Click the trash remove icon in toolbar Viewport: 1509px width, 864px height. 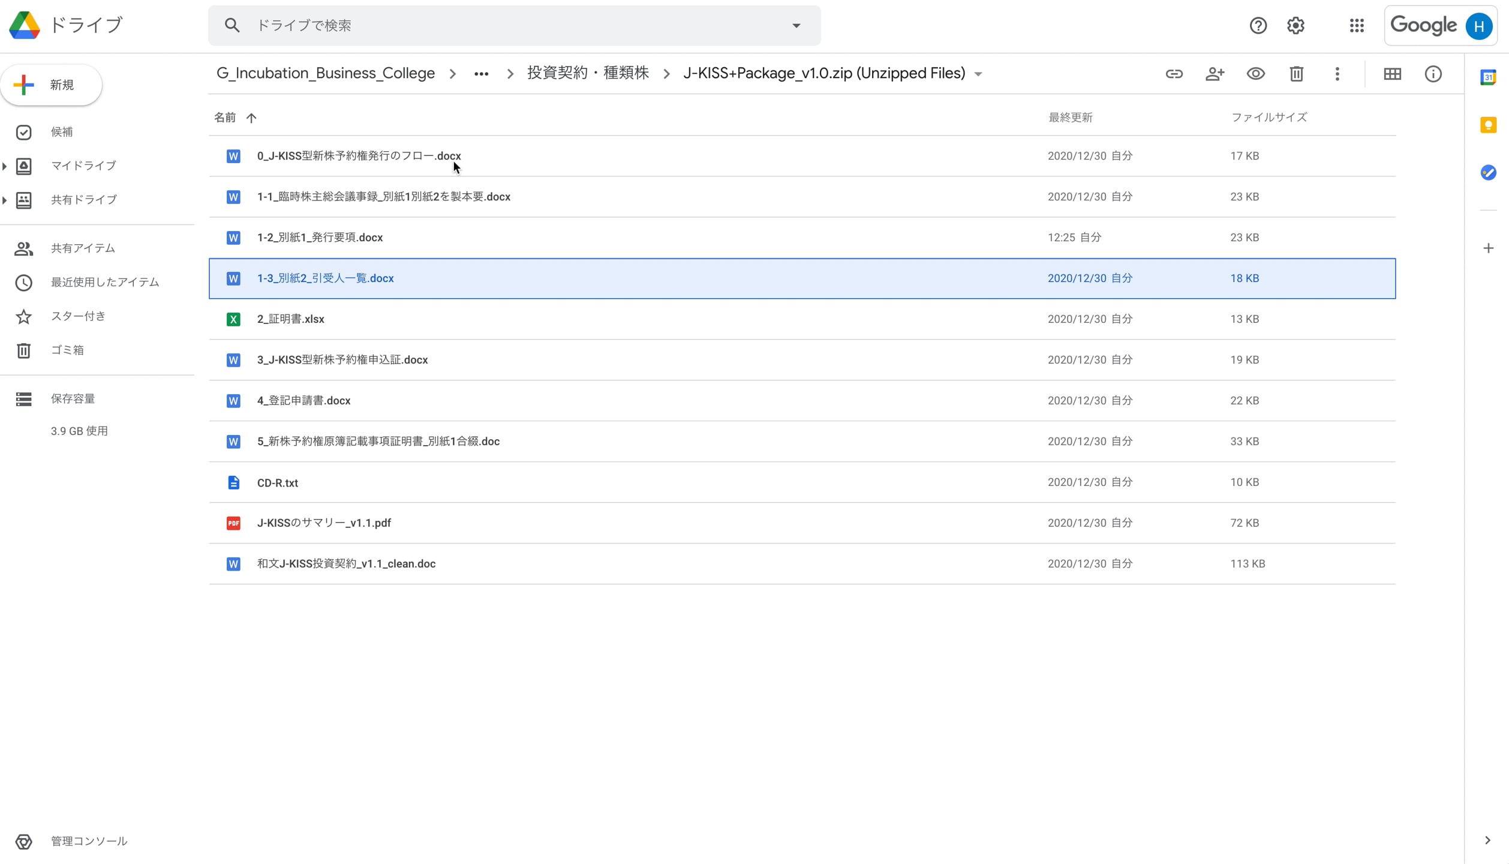coord(1296,74)
